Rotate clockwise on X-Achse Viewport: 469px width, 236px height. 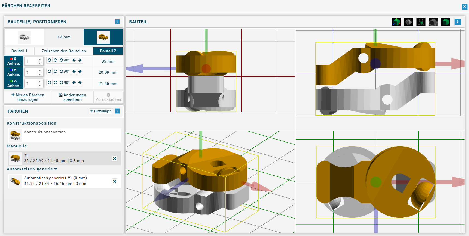pos(55,60)
